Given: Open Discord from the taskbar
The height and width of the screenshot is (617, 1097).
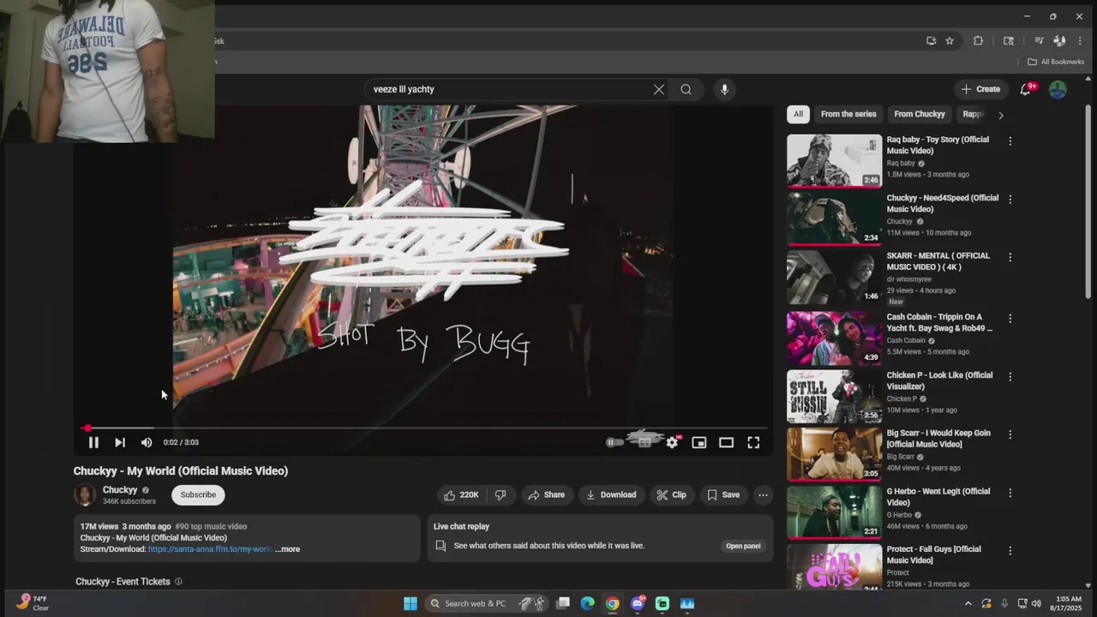Looking at the screenshot, I should click(638, 603).
